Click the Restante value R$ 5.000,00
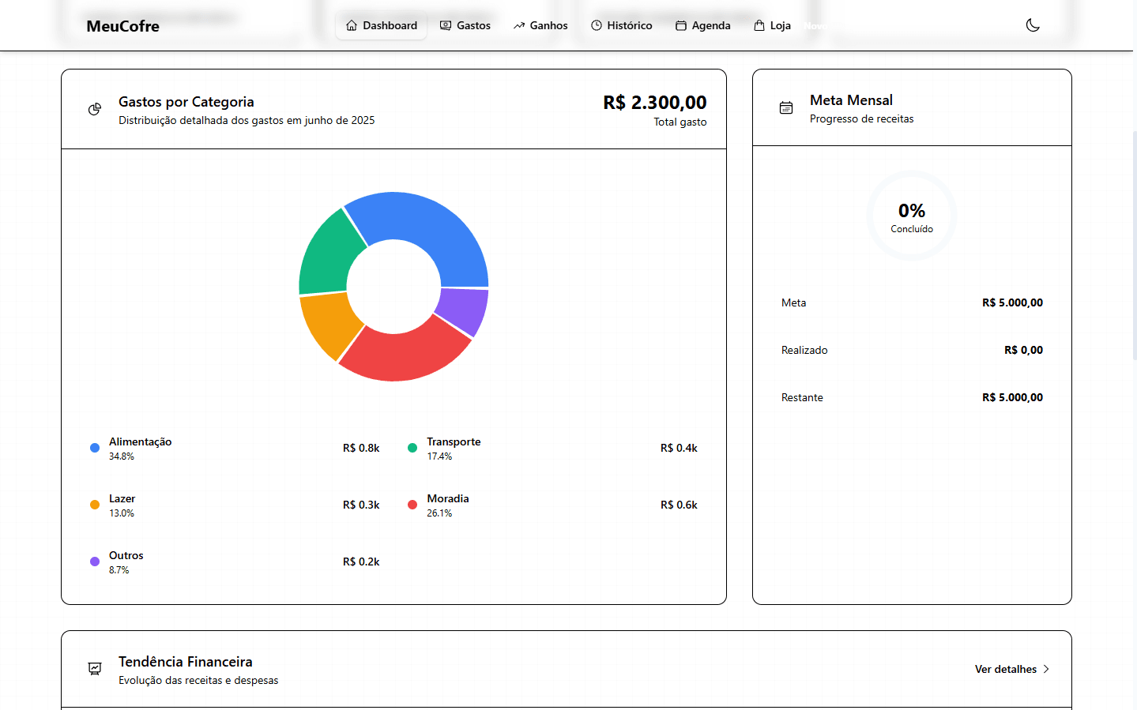Viewport: 1137px width, 710px height. tap(1012, 397)
